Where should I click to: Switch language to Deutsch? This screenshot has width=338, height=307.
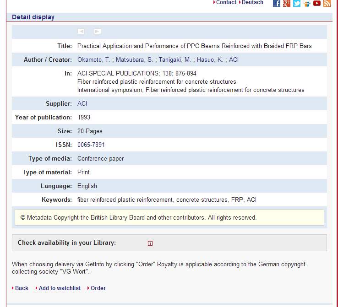tap(252, 2)
